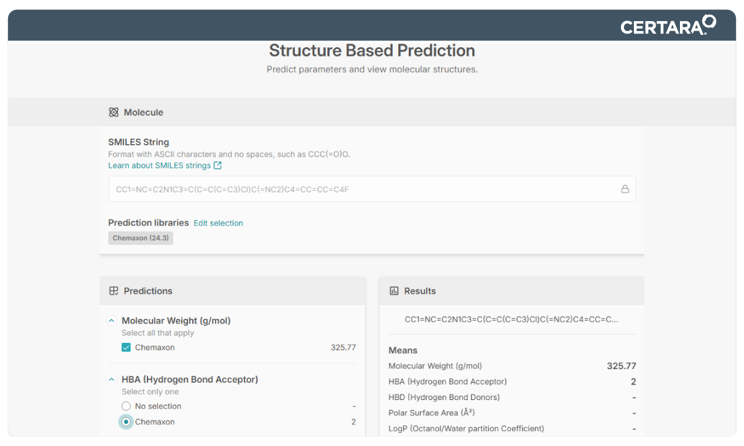Click the Structure Based Prediction heading
Viewport: 744px width, 446px height.
[x=372, y=50]
